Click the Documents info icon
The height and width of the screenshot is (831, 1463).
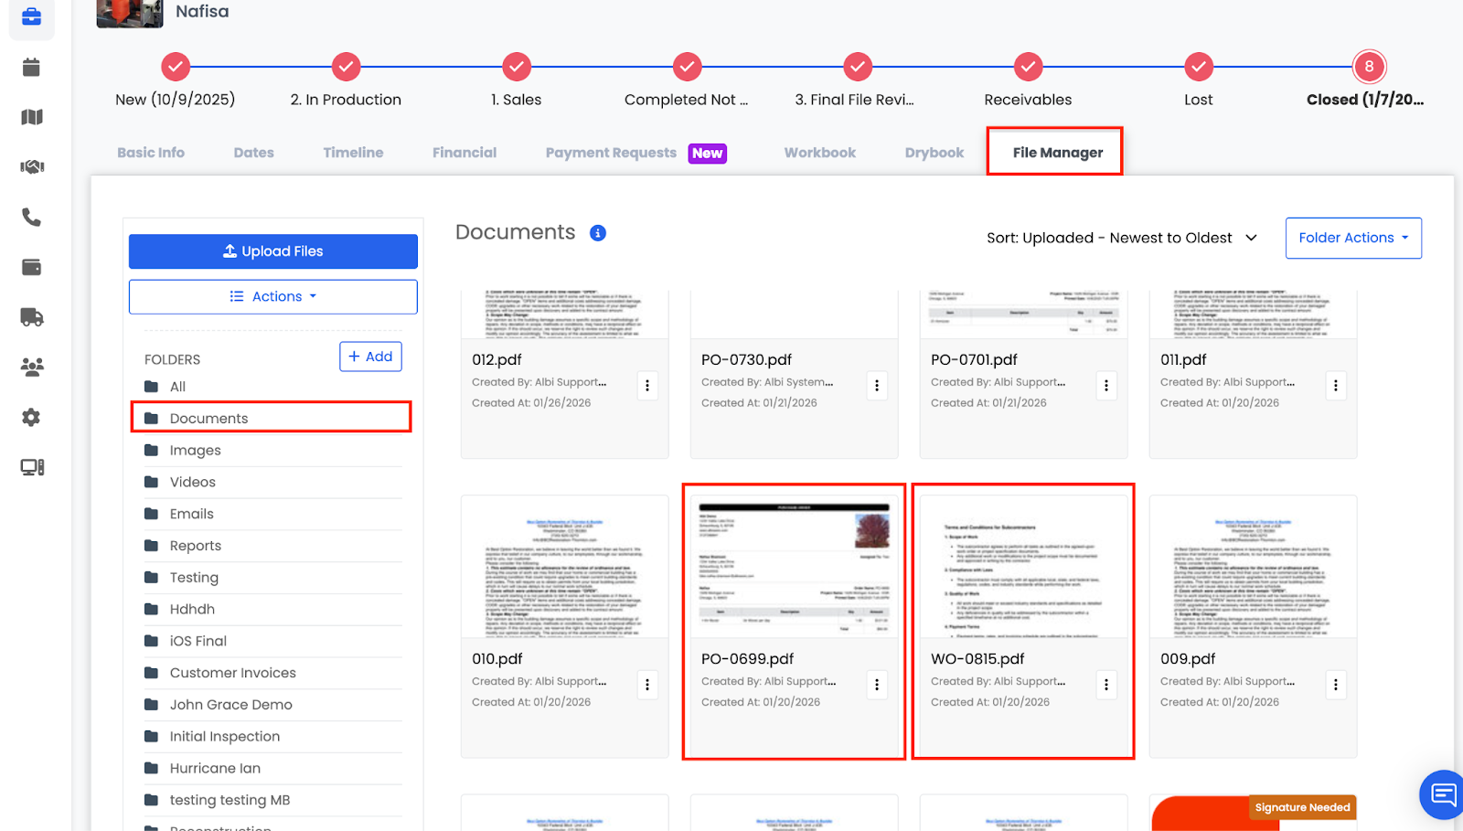click(x=598, y=233)
